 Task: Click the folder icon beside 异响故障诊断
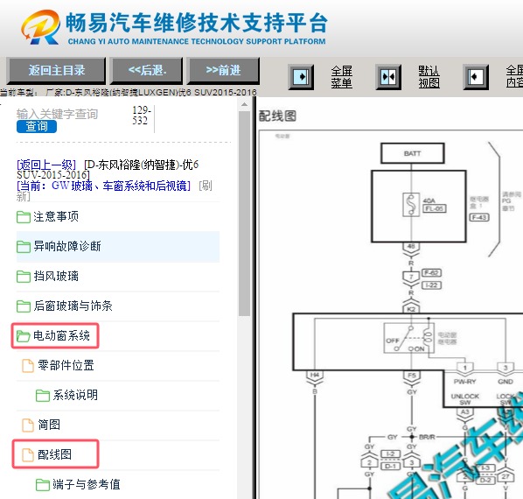coord(24,247)
